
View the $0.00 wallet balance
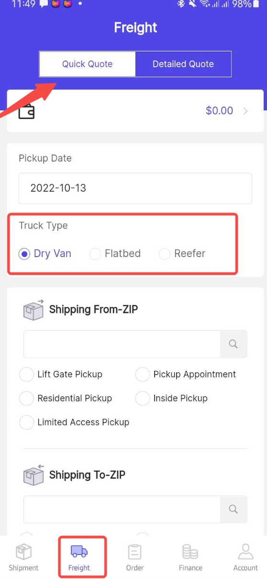pyautogui.click(x=220, y=111)
